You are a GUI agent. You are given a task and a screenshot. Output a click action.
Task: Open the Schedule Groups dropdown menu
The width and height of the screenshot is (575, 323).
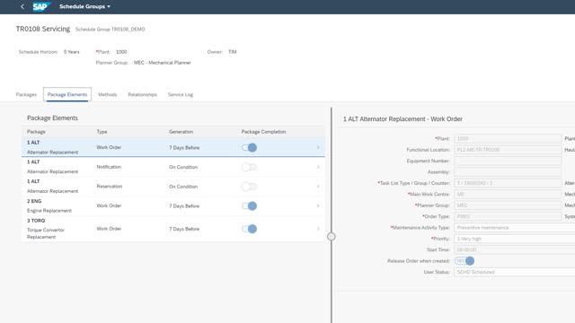pos(84,6)
